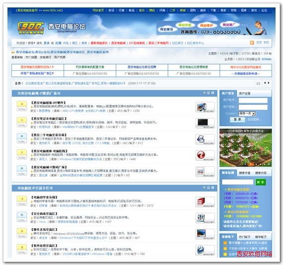
Task: Click the green search button
Action: point(261,182)
